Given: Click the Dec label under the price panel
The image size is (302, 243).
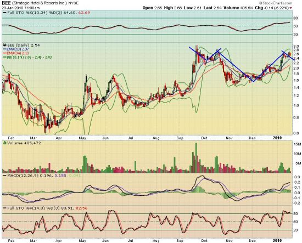Looking at the screenshot, I should pos(253,138).
